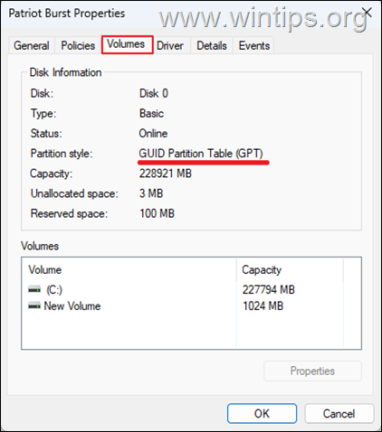
Task: Switch to the Events tab
Action: click(x=254, y=45)
